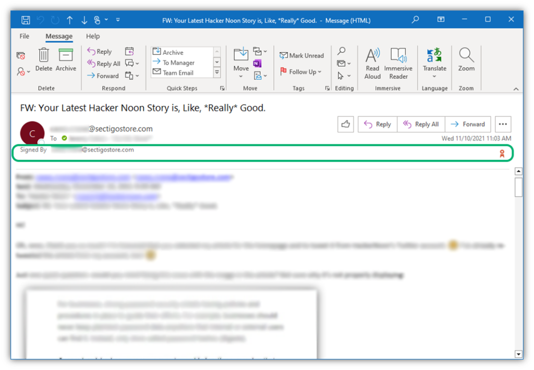The width and height of the screenshot is (534, 370).
Task: Click Forward in the message header
Action: [x=468, y=124]
